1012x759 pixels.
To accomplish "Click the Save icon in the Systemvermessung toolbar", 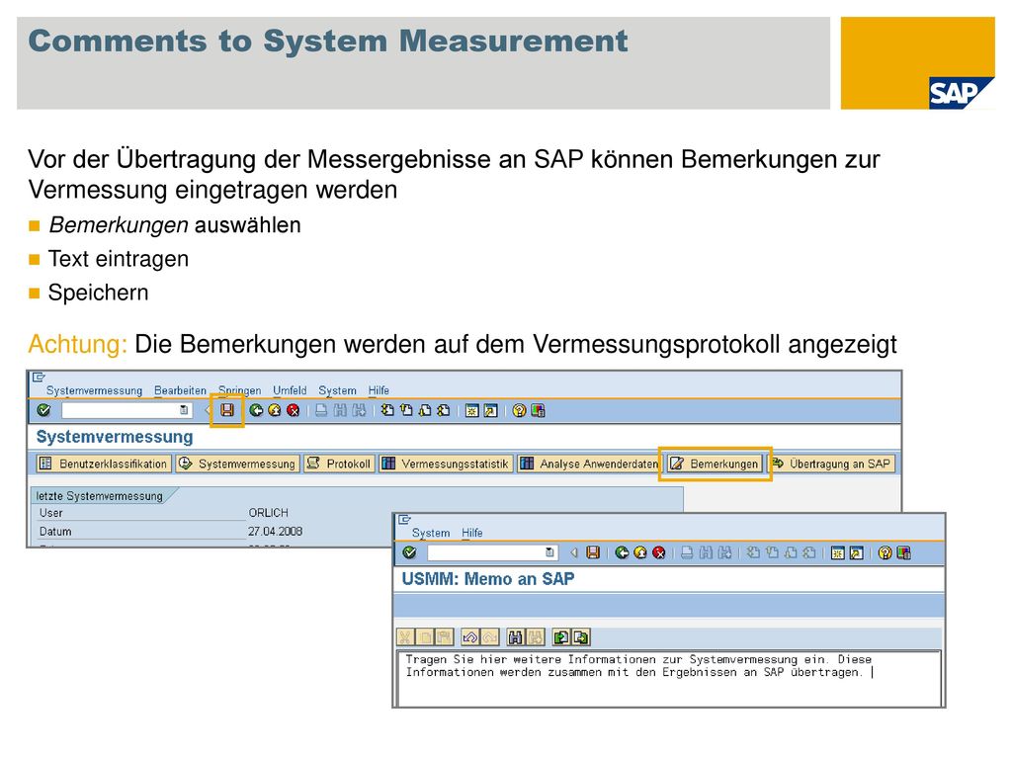I will pyautogui.click(x=227, y=410).
